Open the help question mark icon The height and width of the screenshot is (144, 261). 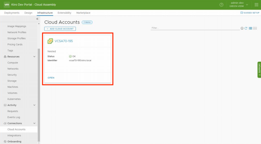[x=221, y=5]
